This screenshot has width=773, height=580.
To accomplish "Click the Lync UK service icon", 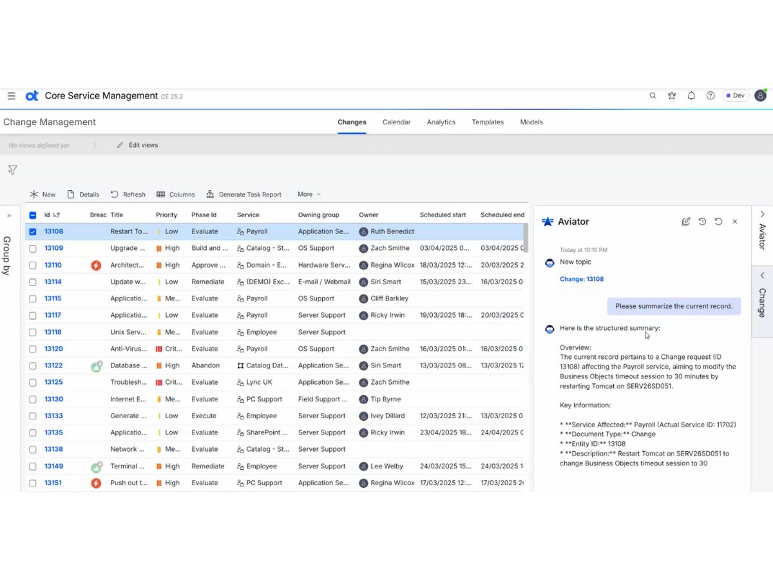I will pos(241,382).
